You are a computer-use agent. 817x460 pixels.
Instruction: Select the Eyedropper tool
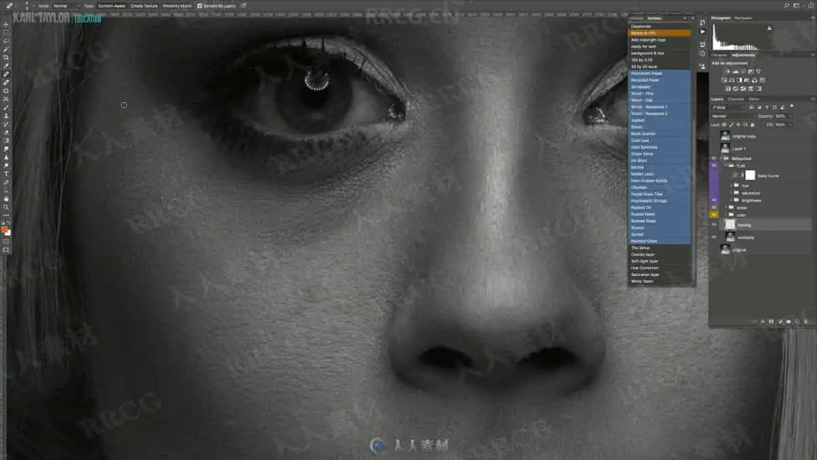point(6,66)
